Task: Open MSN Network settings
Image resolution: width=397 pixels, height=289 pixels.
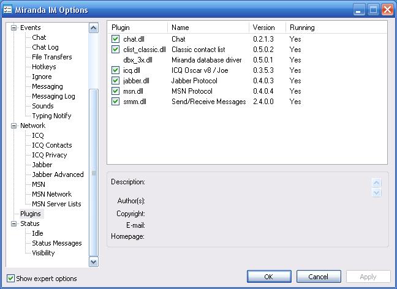Action: (x=52, y=194)
